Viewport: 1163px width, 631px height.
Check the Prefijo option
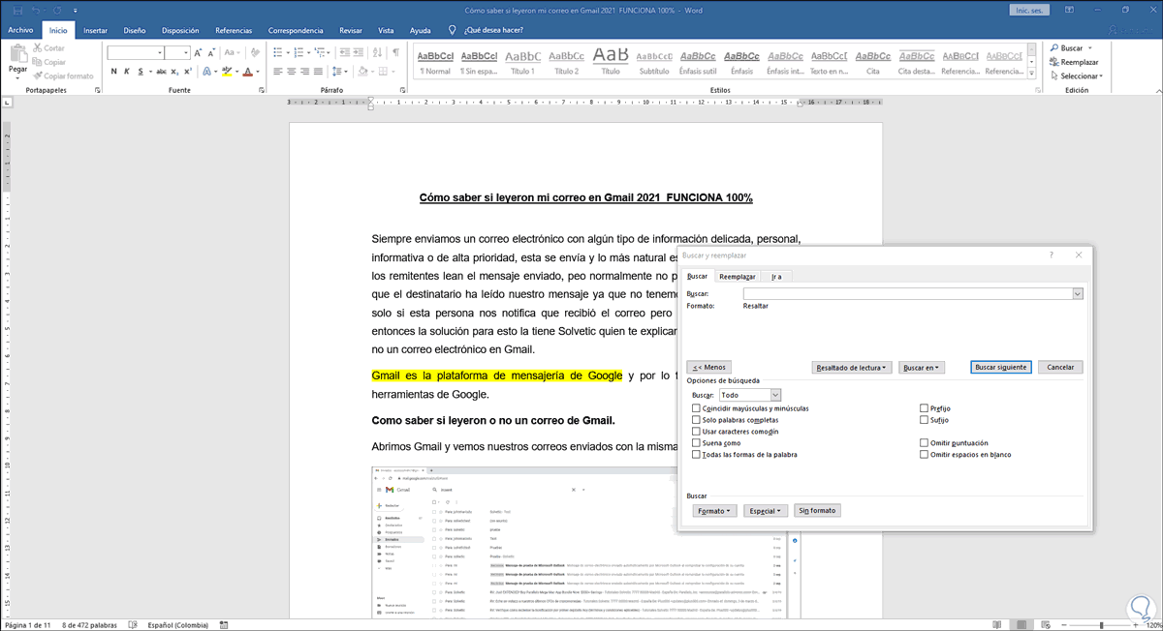pos(924,408)
